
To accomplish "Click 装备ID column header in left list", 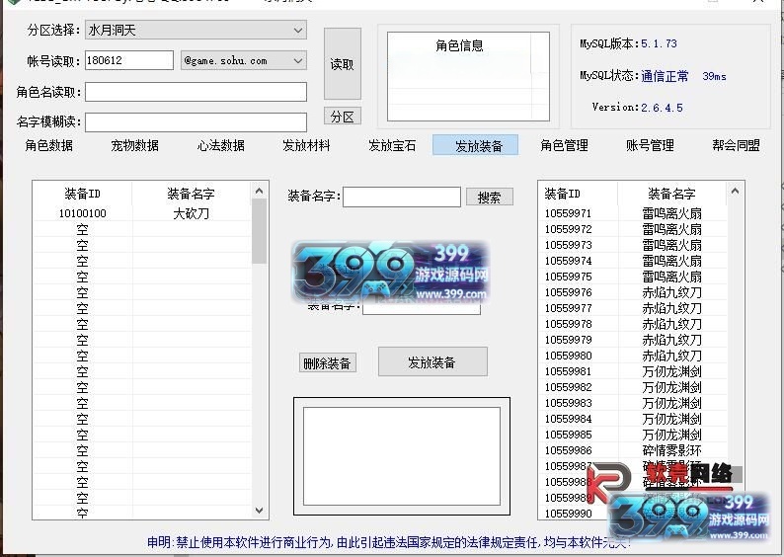I will [83, 194].
